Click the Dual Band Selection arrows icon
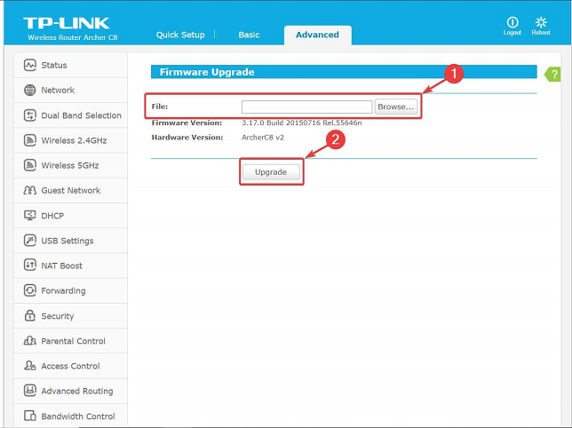572x428 pixels. [x=30, y=115]
